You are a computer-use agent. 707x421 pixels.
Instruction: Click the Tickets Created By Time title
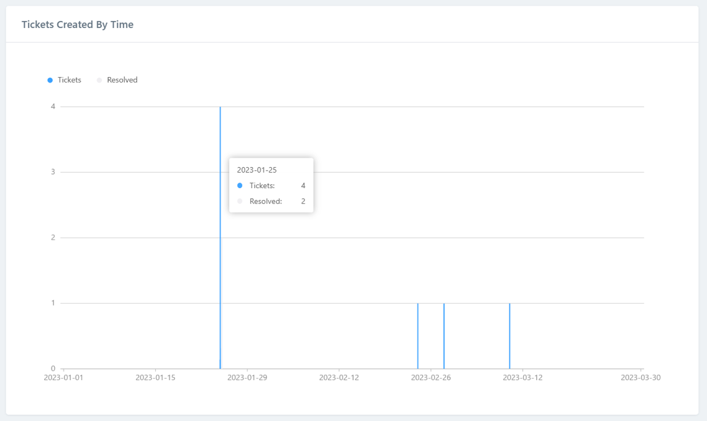tap(78, 25)
